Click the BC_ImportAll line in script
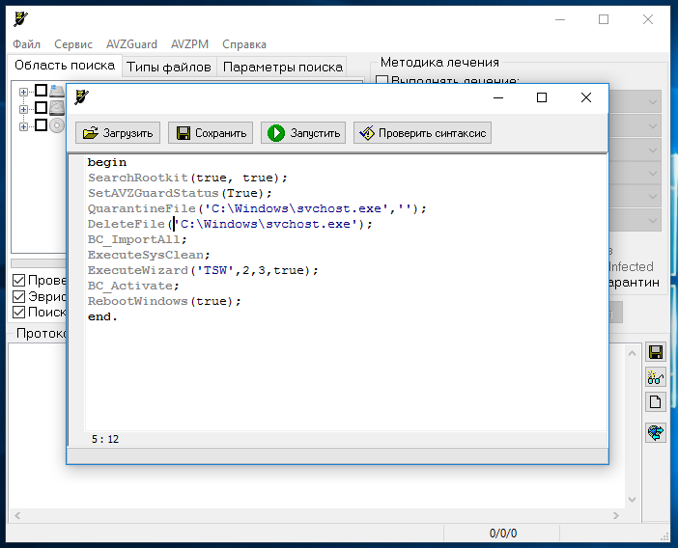This screenshot has width=678, height=548. click(137, 239)
